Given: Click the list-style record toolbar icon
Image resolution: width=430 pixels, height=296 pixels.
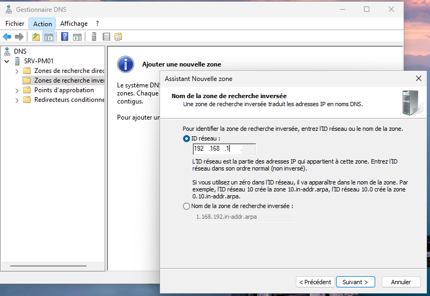Looking at the screenshot, I should point(106,36).
